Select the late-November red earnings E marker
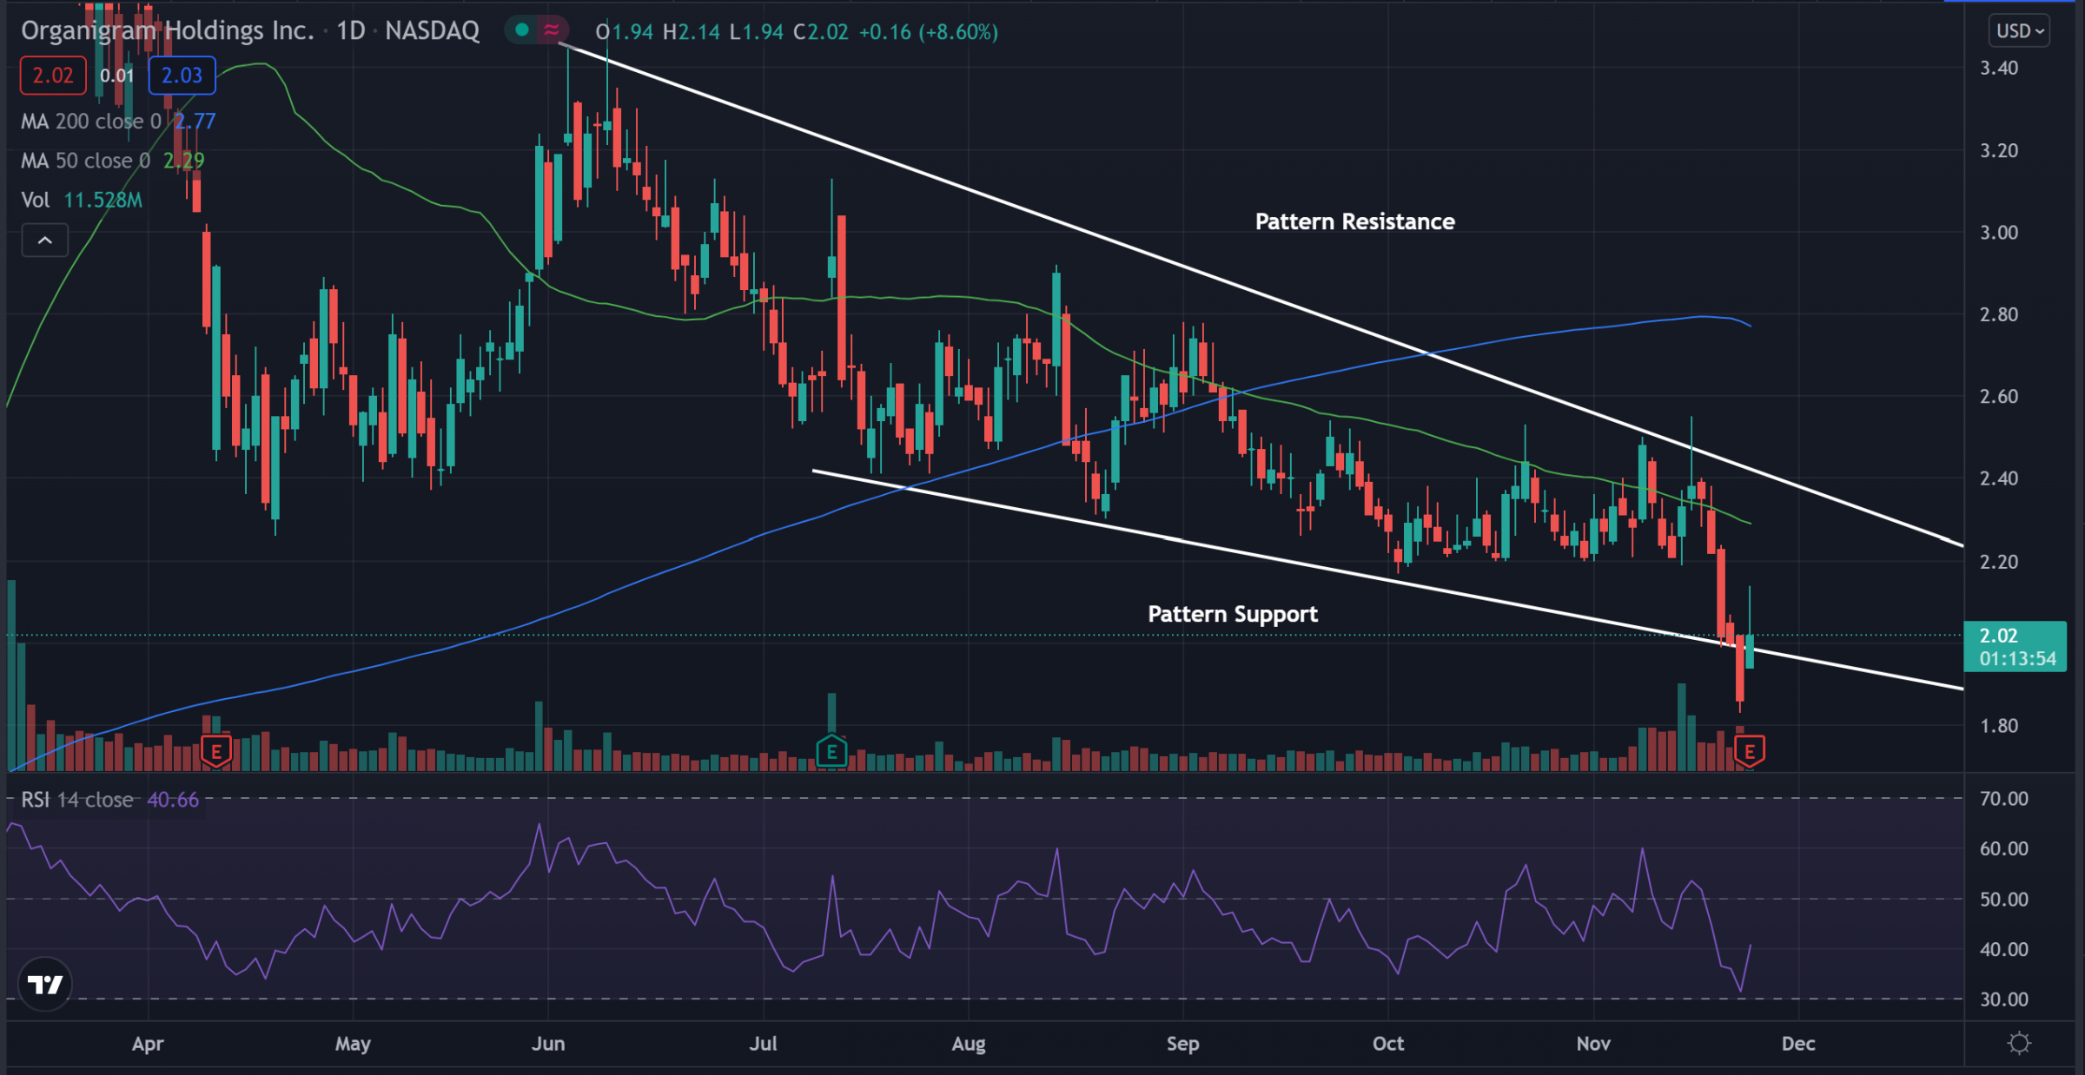The width and height of the screenshot is (2085, 1075). pyautogui.click(x=1749, y=751)
